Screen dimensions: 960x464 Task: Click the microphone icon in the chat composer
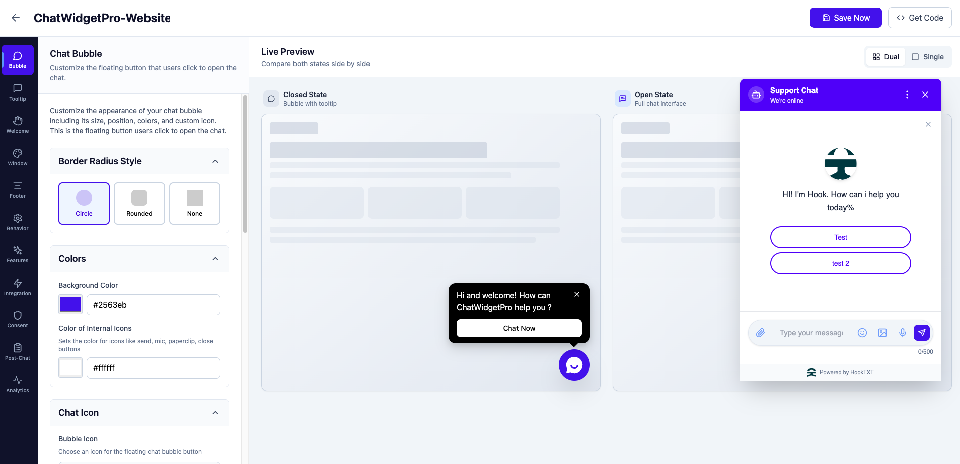point(902,332)
